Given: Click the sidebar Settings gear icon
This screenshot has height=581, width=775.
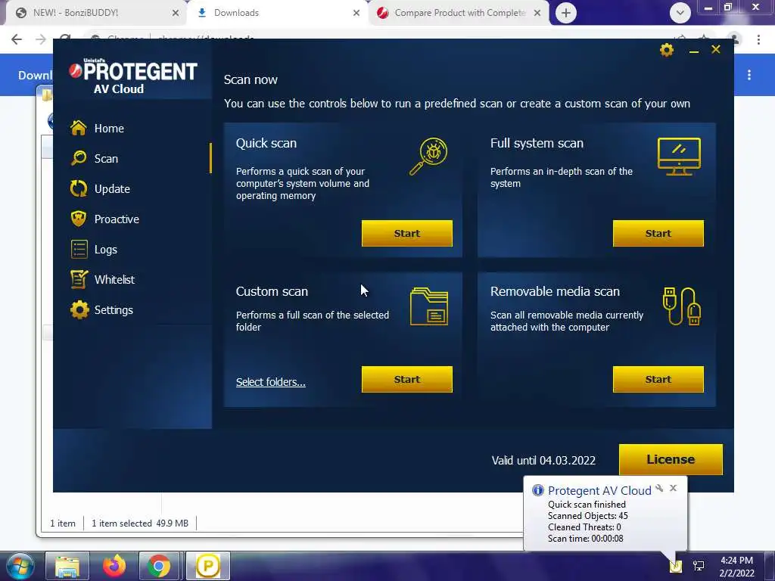Looking at the screenshot, I should [x=79, y=309].
